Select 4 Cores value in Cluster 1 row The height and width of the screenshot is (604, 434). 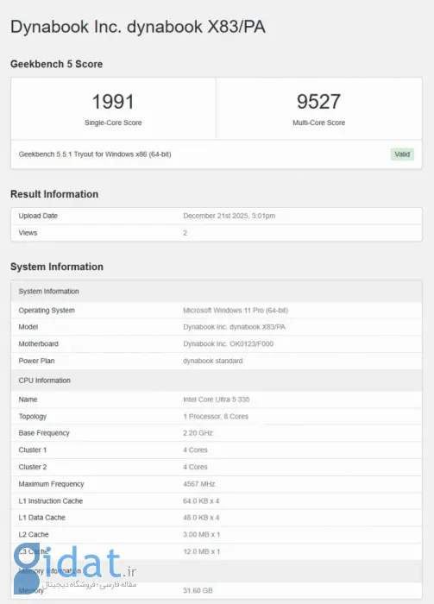pyautogui.click(x=195, y=450)
